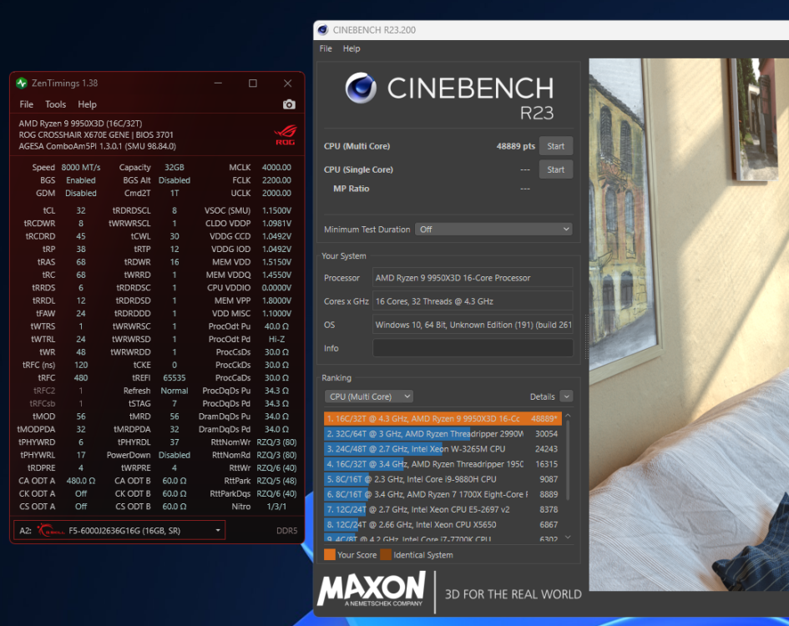Start the CPU Multi Core test
Viewport: 789px width, 626px height.
coord(555,146)
